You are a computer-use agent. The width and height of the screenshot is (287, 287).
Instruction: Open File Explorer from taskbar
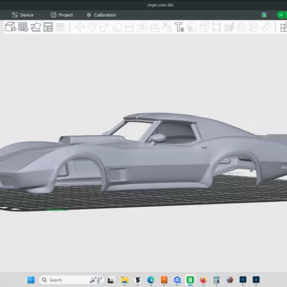tap(124, 280)
